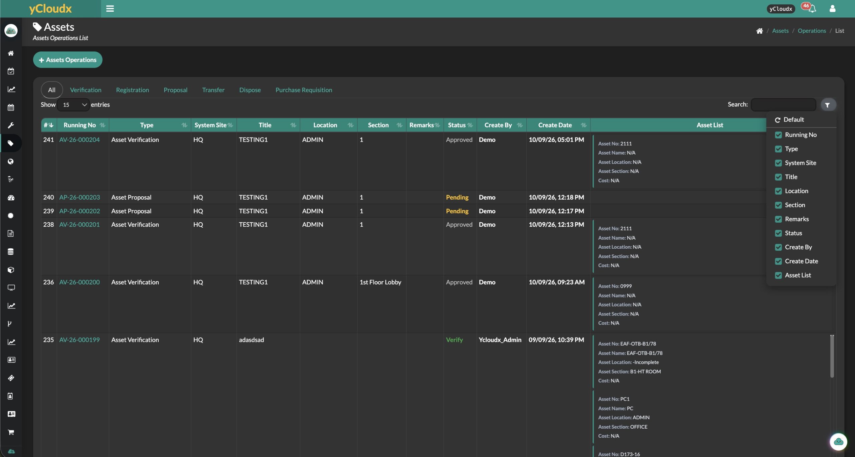
Task: Sort by the Running No column
Action: [83, 125]
